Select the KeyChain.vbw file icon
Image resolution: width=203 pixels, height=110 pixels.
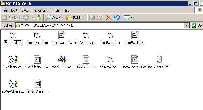(37, 60)
